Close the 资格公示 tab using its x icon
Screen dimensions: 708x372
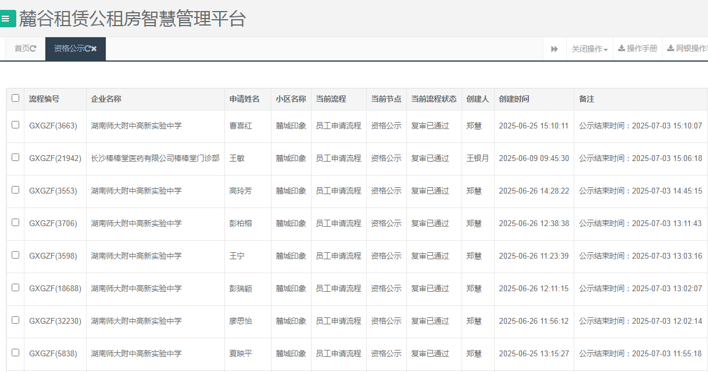[x=94, y=49]
